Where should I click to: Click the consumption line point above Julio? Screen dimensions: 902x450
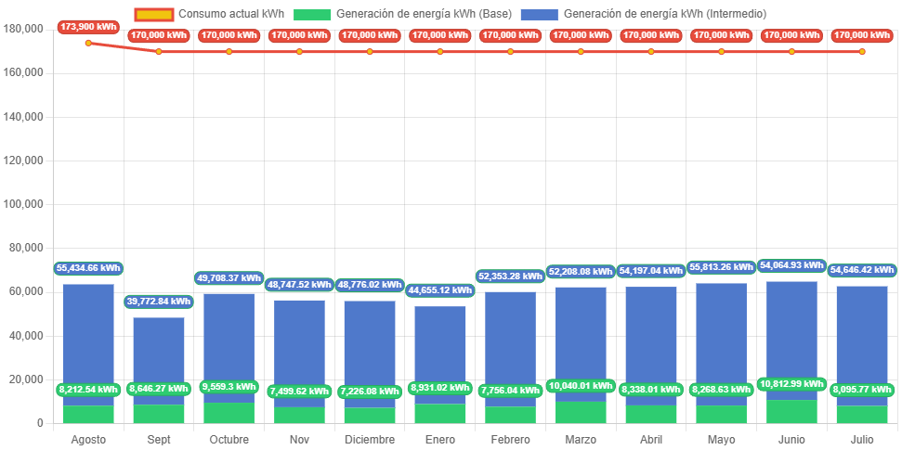pyautogui.click(x=862, y=52)
